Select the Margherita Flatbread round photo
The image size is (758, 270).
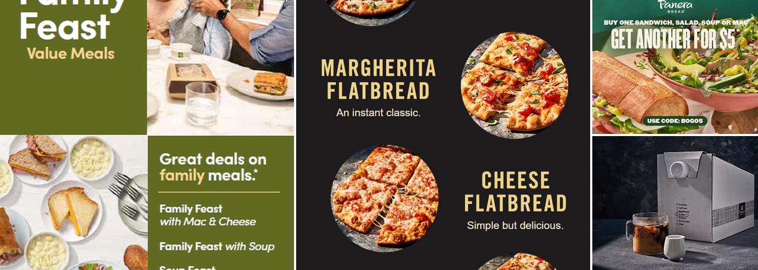(514, 85)
